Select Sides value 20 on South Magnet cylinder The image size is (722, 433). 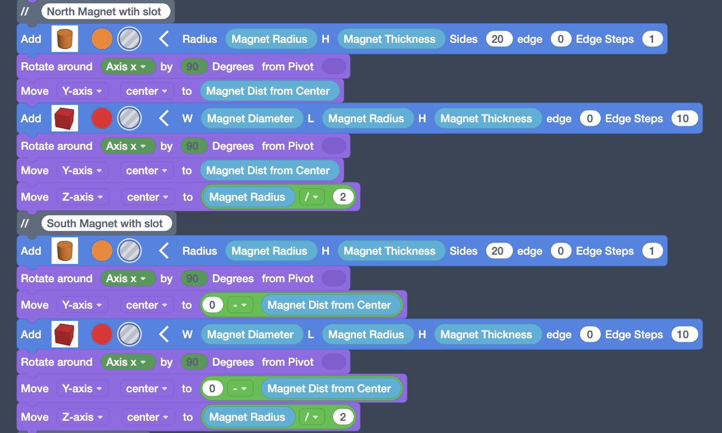point(498,251)
